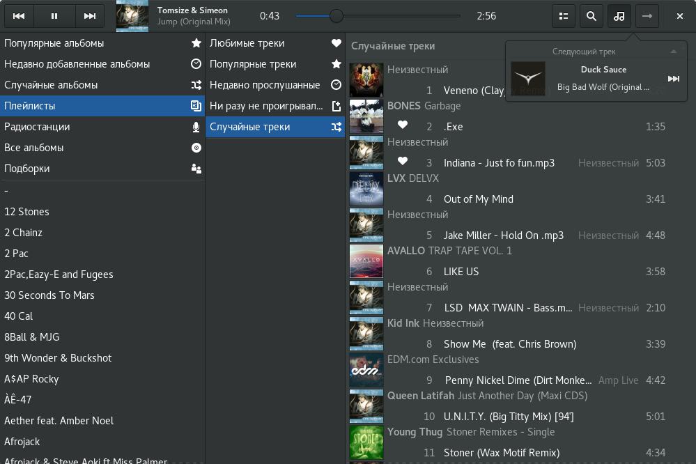This screenshot has height=464, width=696.
Task: Toggle the music note queue button
Action: (619, 16)
